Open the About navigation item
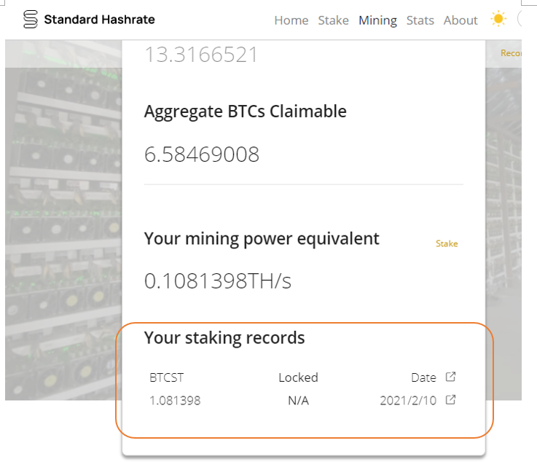Image resolution: width=537 pixels, height=462 pixels. tap(460, 20)
